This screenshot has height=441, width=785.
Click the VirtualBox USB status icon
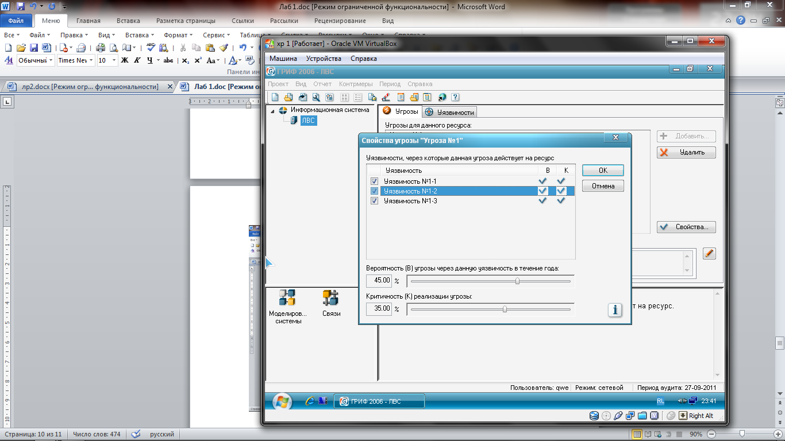point(618,416)
